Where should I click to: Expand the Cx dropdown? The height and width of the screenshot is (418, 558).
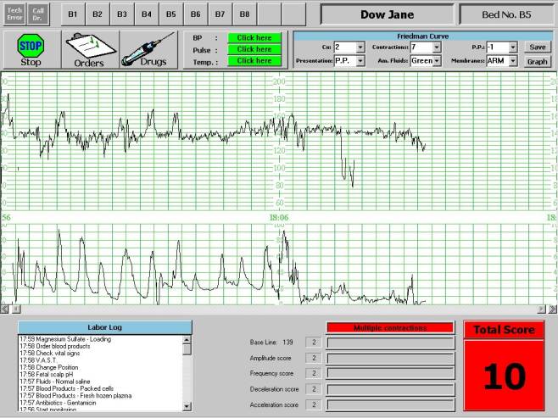[360, 47]
